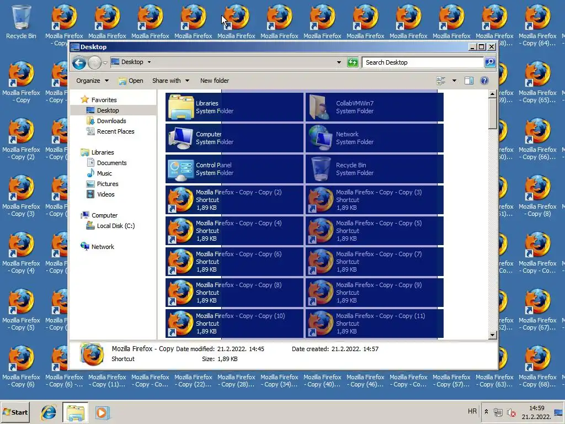This screenshot has width=565, height=424.
Task: Click the Change your view icon
Action: coord(441,81)
